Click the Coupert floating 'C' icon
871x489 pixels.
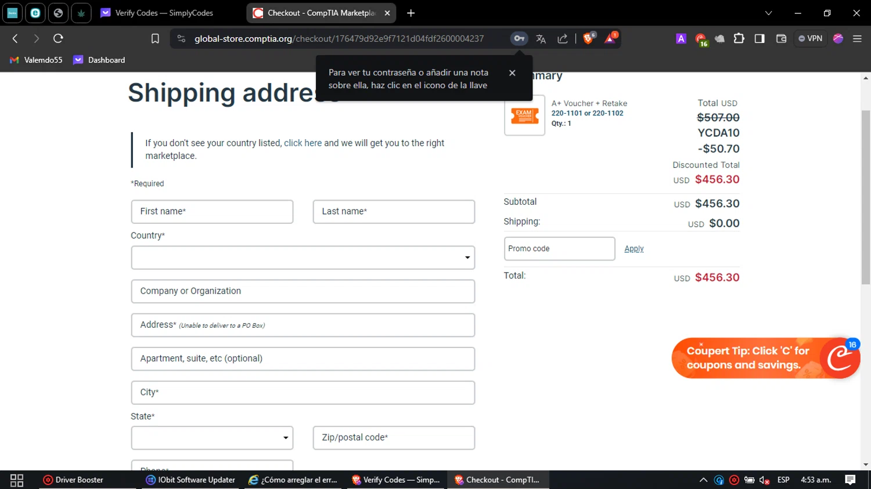[x=840, y=358]
